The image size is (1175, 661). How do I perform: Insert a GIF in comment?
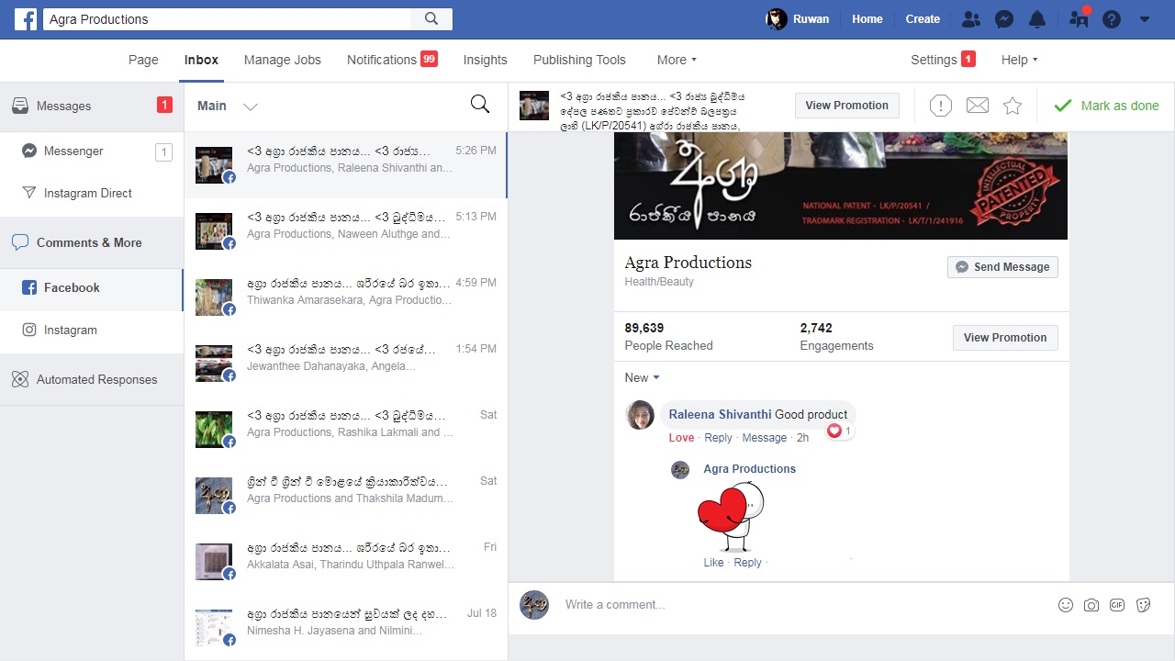1117,605
